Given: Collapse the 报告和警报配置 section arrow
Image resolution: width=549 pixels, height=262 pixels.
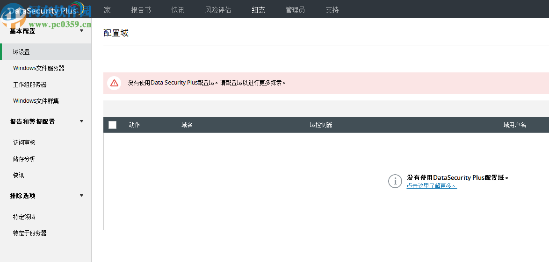Looking at the screenshot, I should tap(81, 121).
